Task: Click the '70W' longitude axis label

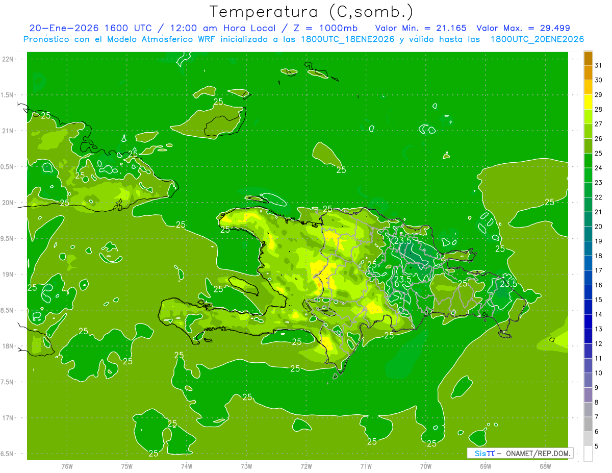Action: pos(425,466)
